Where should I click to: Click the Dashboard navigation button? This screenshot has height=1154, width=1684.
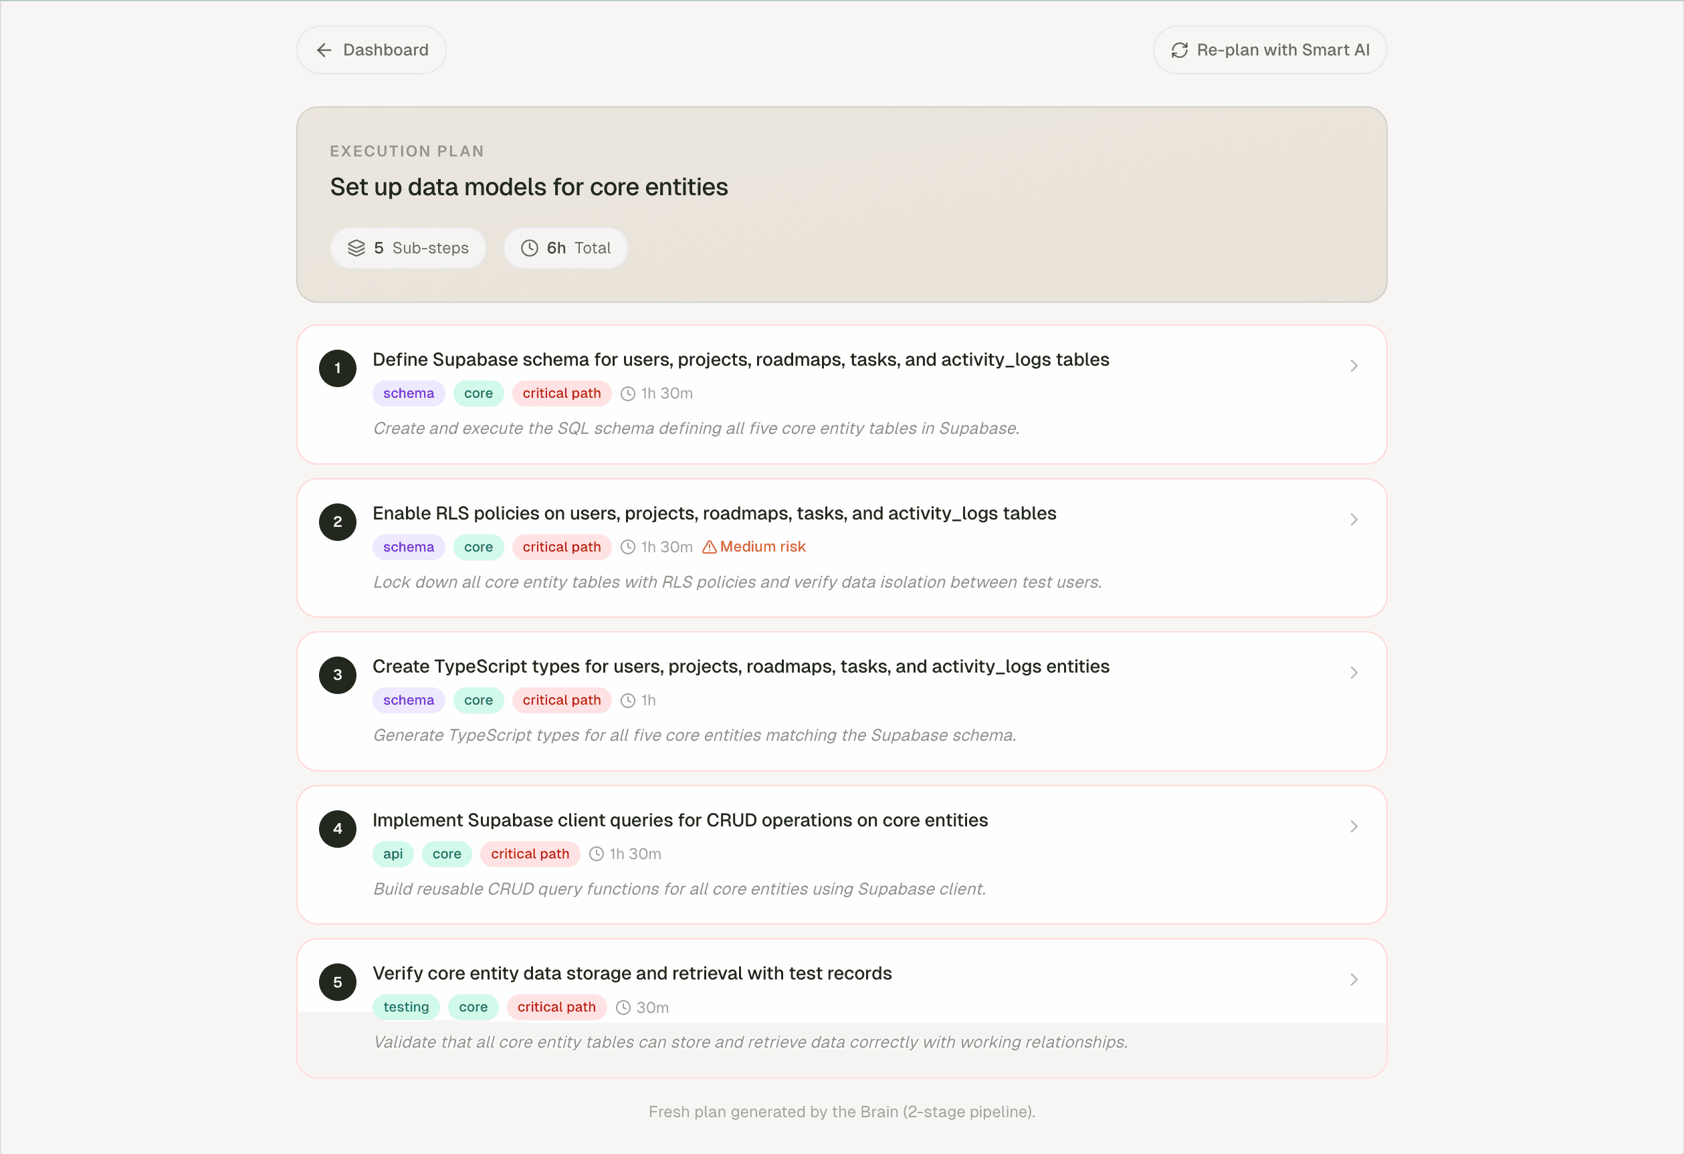coord(371,49)
